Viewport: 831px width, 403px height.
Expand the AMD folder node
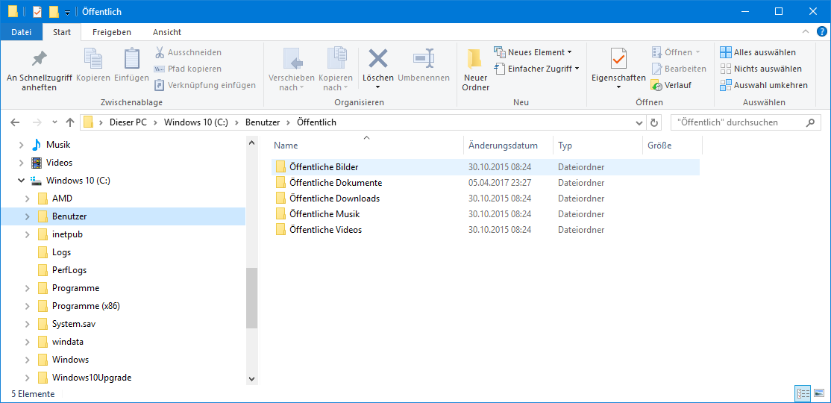pos(28,199)
